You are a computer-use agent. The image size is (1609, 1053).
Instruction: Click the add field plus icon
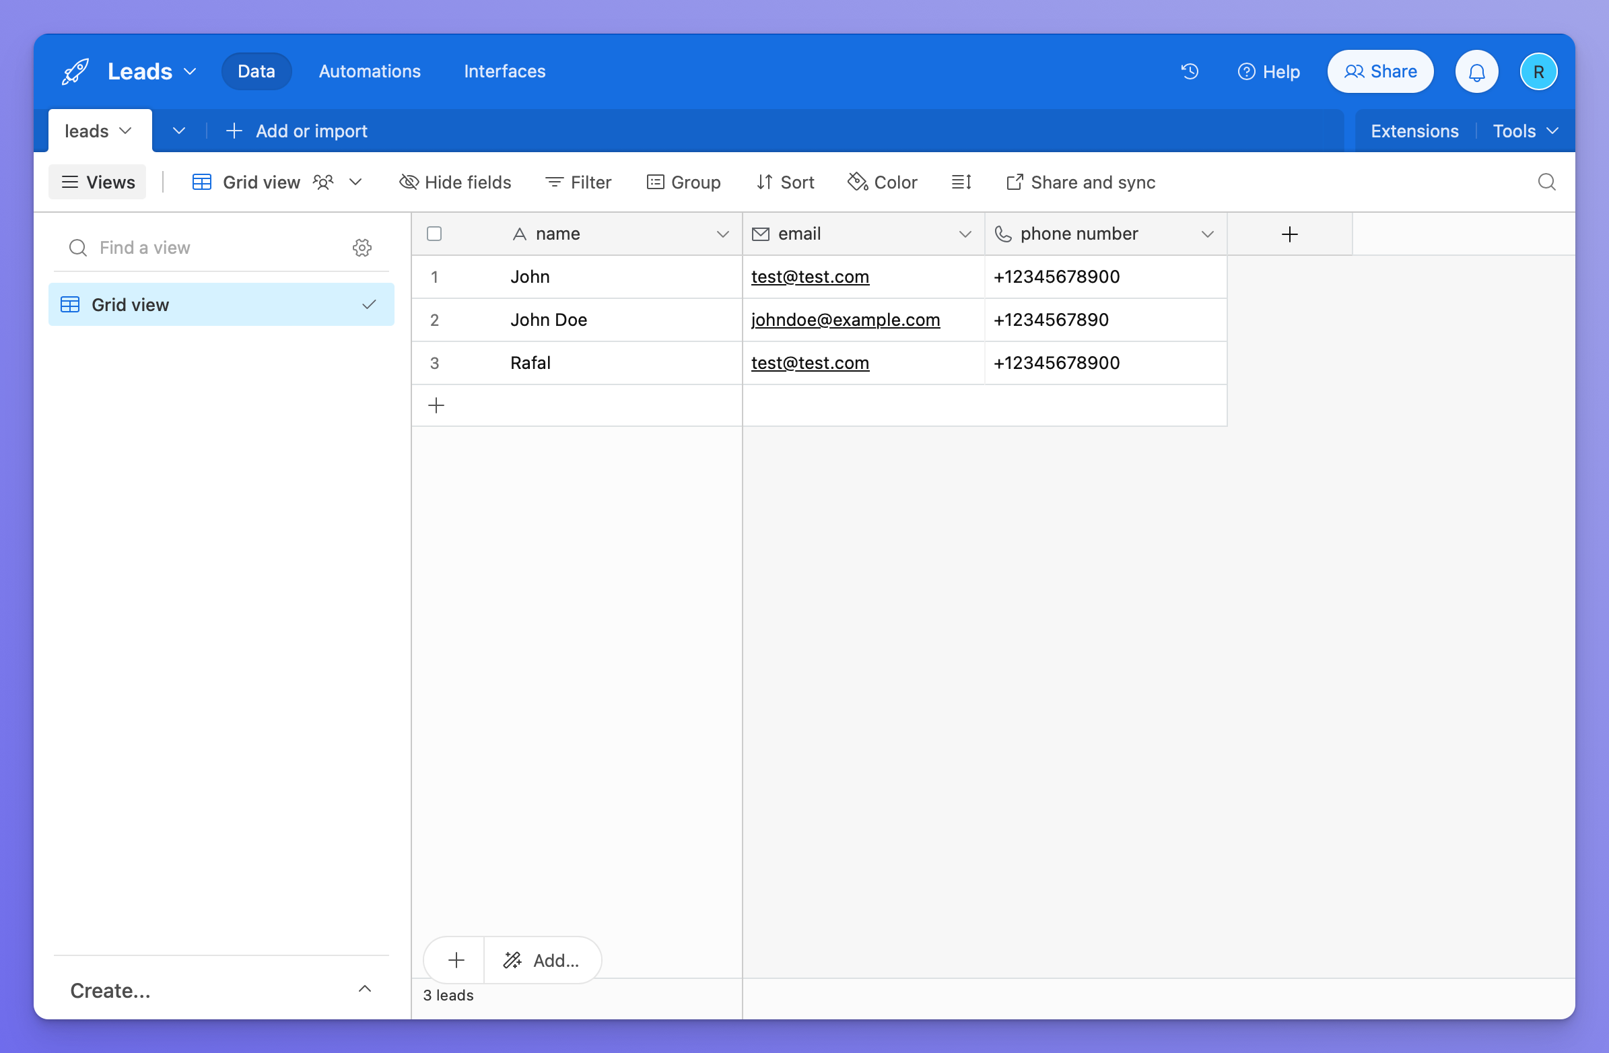[x=1289, y=234]
